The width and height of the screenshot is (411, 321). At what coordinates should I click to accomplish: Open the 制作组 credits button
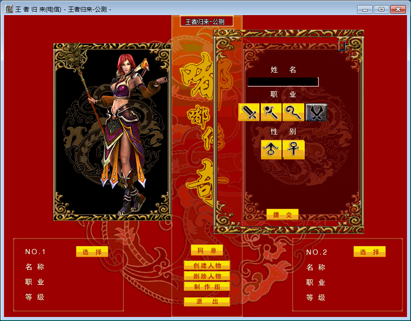pos(207,286)
